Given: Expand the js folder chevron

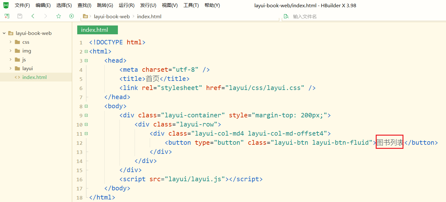Looking at the screenshot, I should 10,59.
